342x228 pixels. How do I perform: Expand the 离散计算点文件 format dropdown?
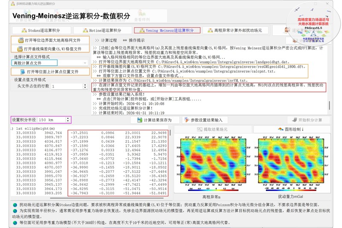tap(85, 63)
